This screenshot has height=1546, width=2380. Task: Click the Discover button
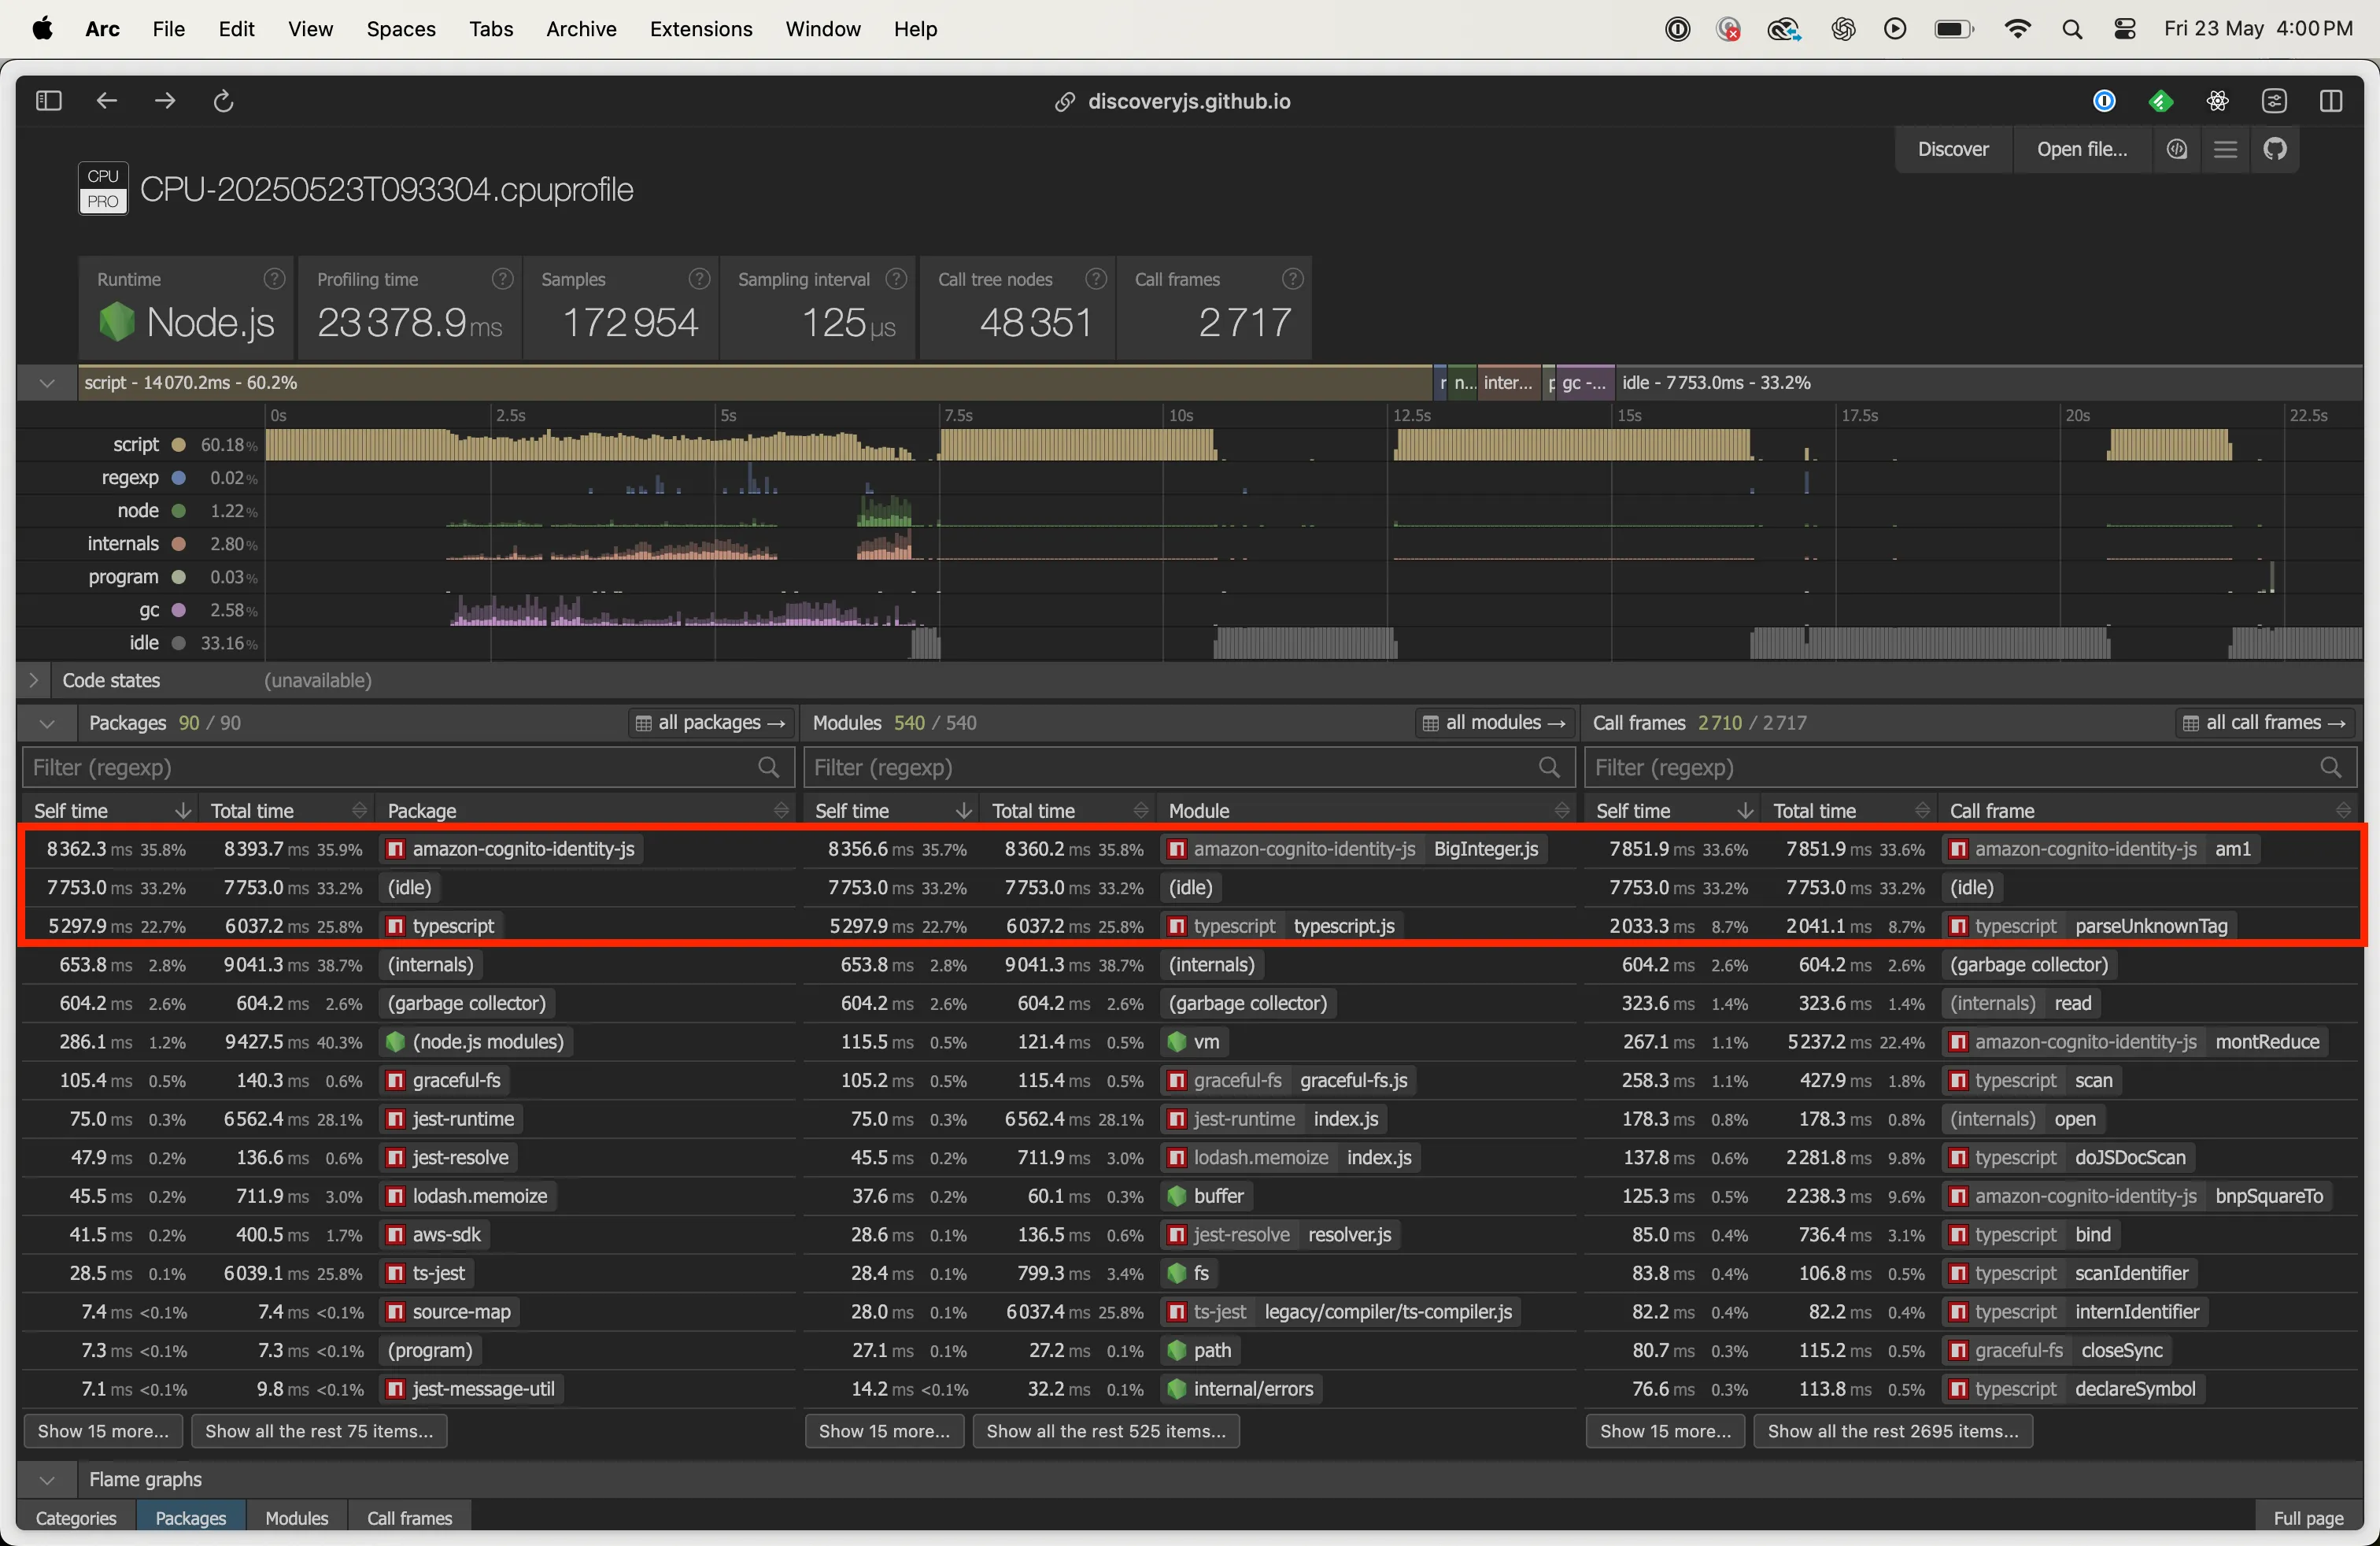pos(1953,149)
